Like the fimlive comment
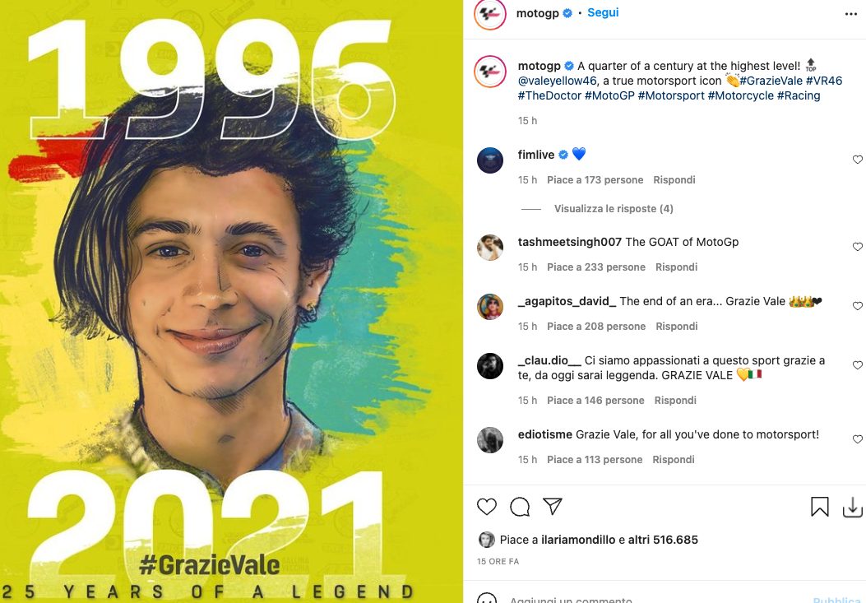The image size is (866, 603). coord(857,160)
